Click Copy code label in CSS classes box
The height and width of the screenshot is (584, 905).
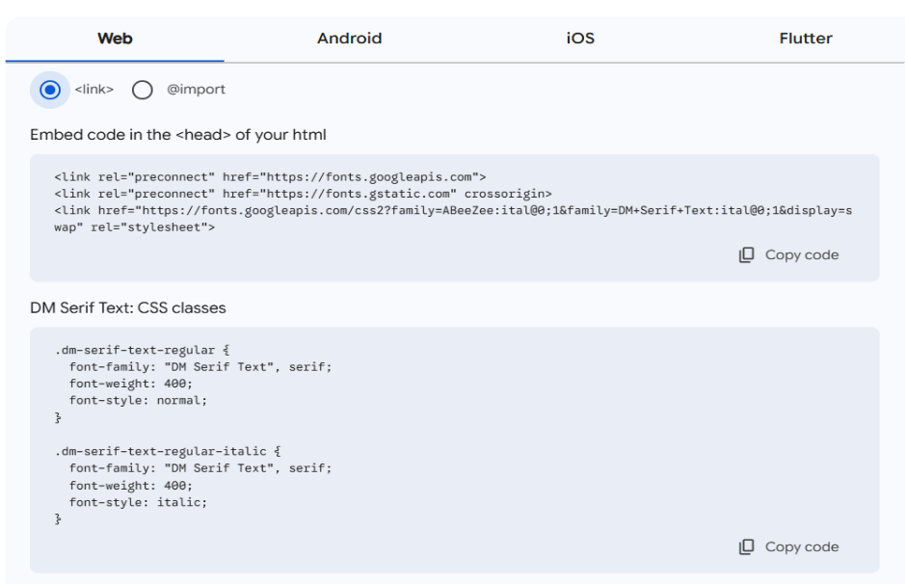tap(802, 547)
